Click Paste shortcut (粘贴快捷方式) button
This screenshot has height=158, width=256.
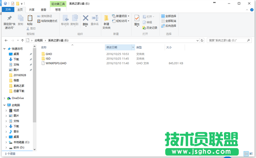point(47,21)
